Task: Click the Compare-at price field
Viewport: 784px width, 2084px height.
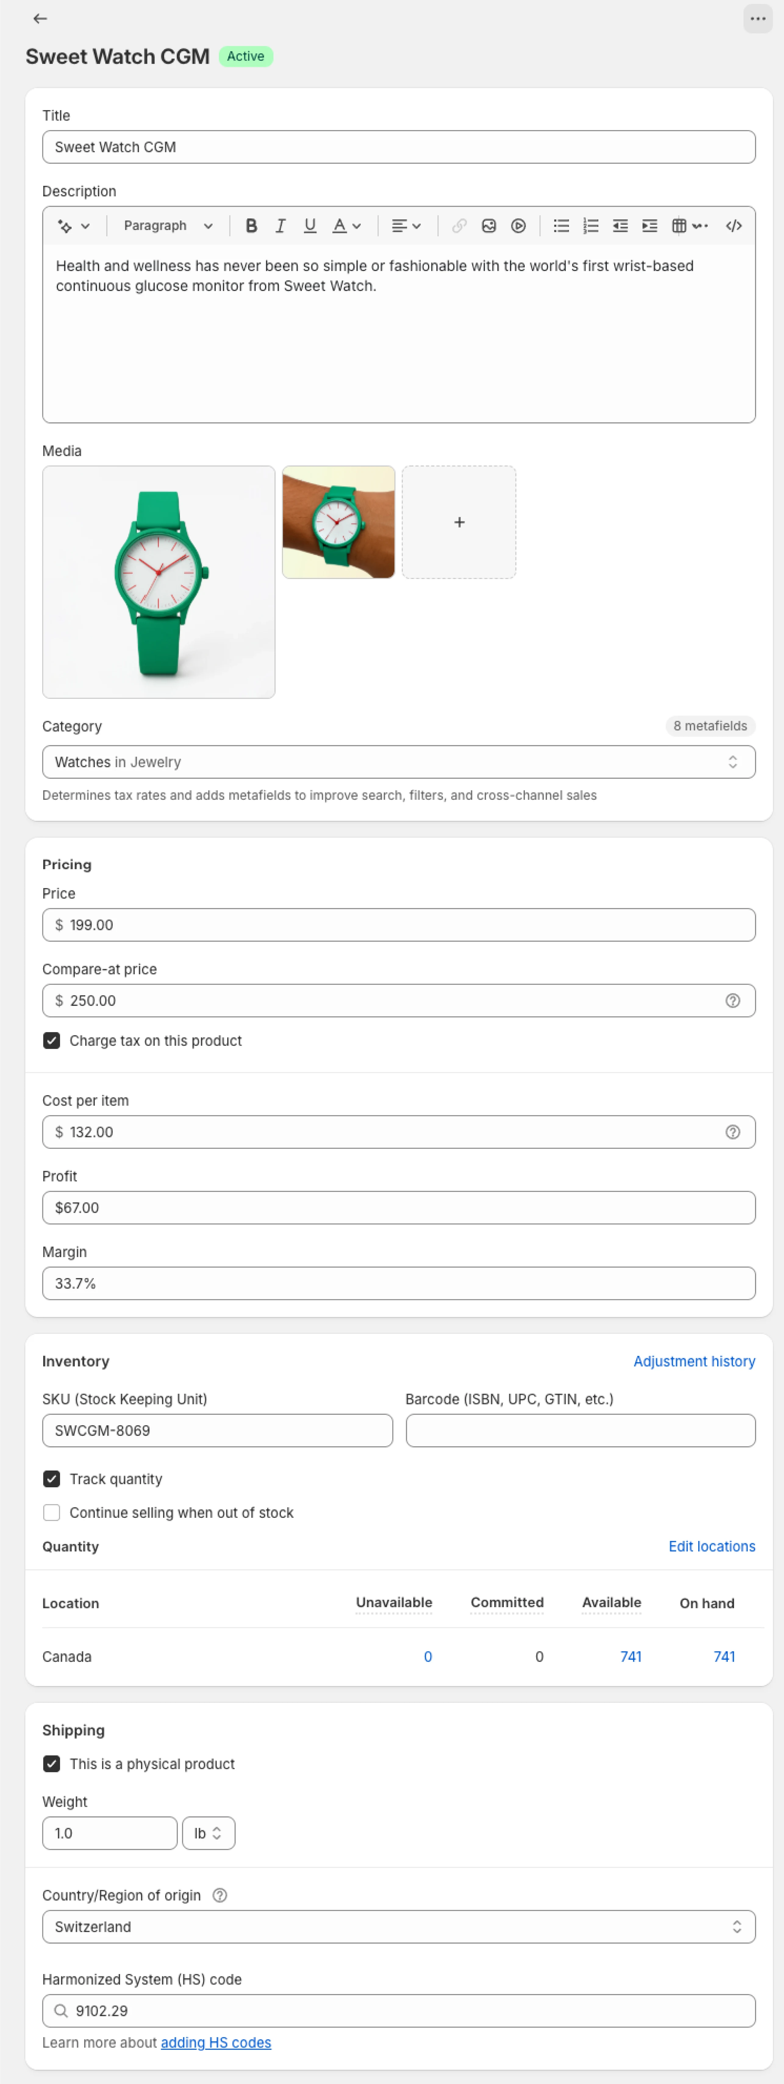Action: click(x=399, y=1001)
